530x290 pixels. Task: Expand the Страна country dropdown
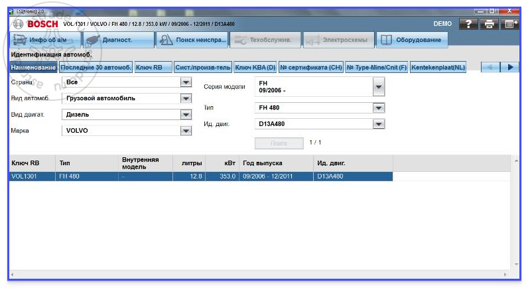[186, 82]
